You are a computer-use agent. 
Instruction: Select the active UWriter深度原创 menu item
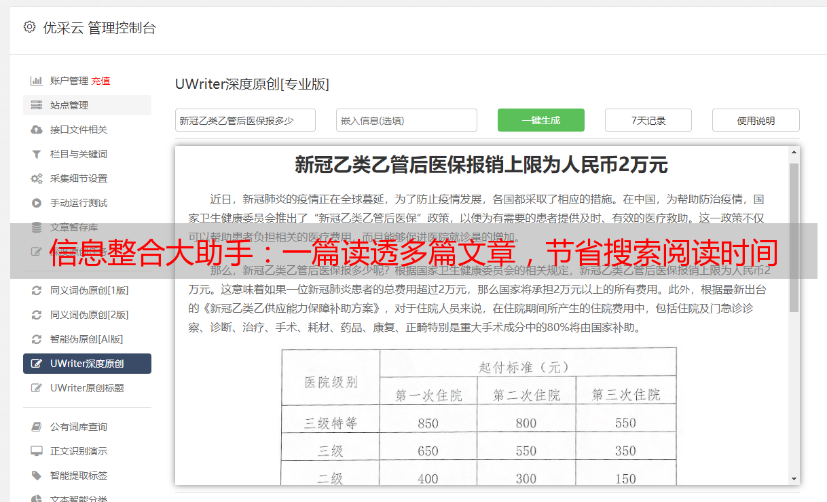pyautogui.click(x=87, y=364)
